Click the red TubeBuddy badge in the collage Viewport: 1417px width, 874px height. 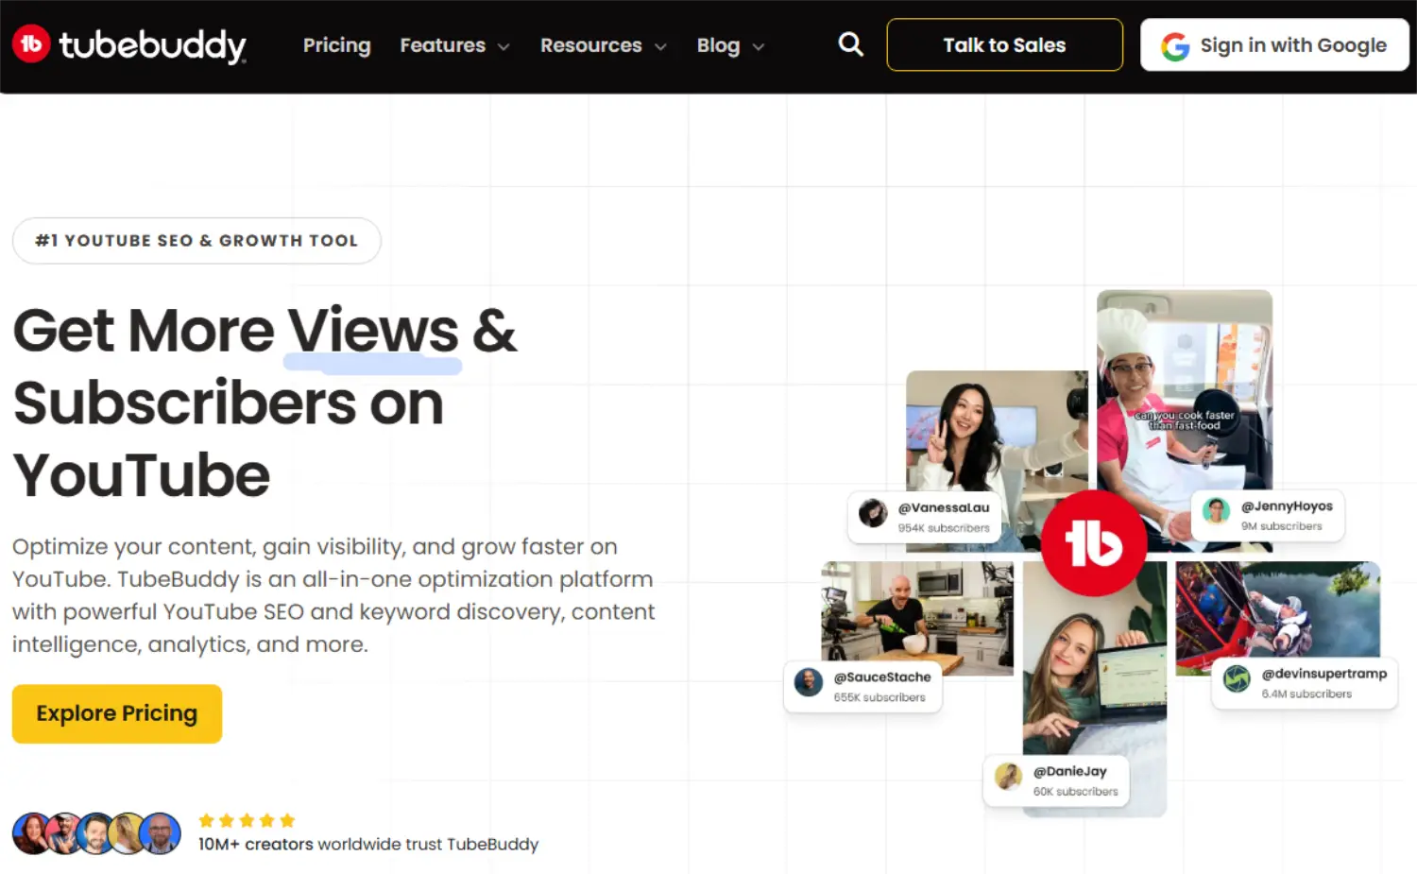click(x=1094, y=543)
